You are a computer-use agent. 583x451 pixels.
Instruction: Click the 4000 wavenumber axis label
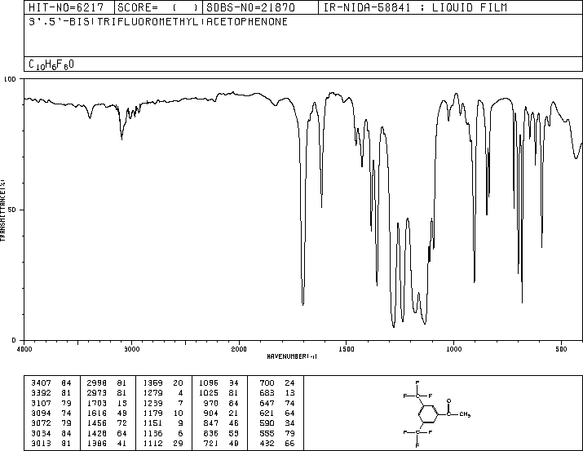(24, 349)
